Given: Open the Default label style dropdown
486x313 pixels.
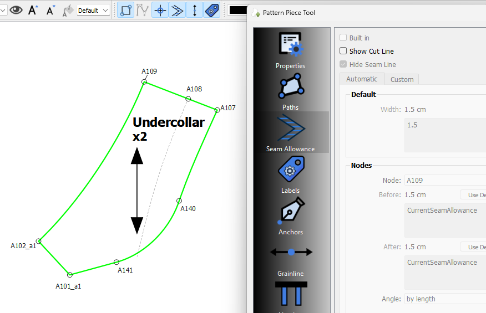Looking at the screenshot, I should click(93, 11).
